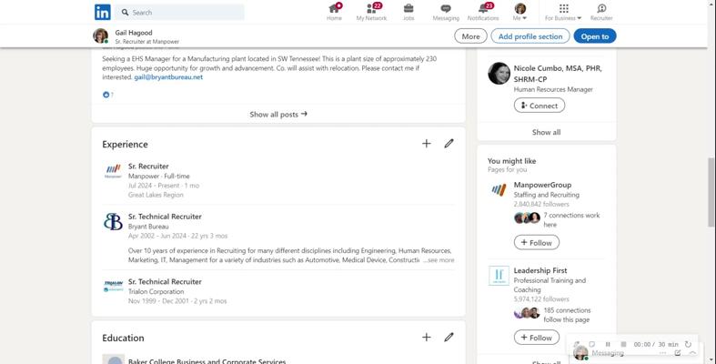This screenshot has height=364, width=716.
Task: Open the Leadership First page logo
Action: pos(499,276)
